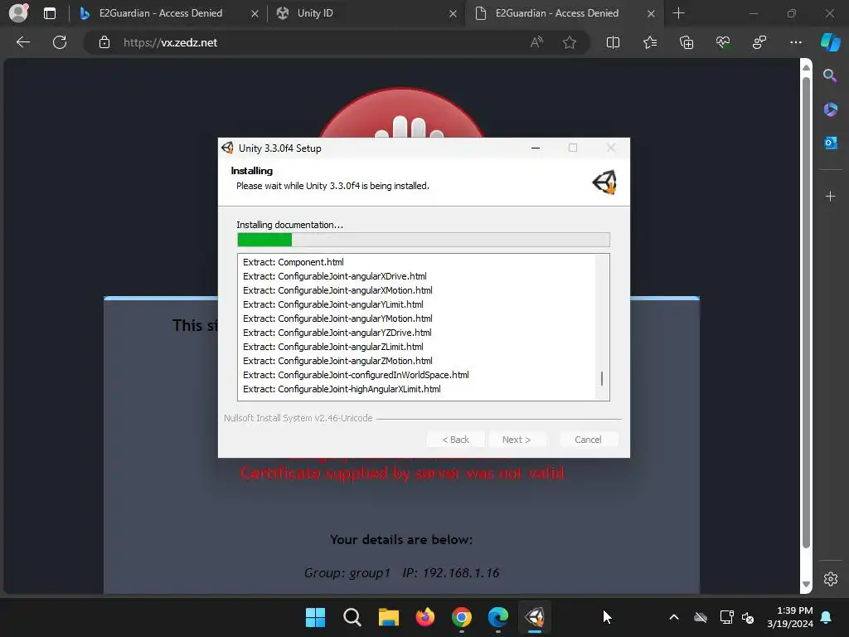Screen dimensions: 849x637
Task: Click the muted volume tray icon
Action: coord(749,617)
